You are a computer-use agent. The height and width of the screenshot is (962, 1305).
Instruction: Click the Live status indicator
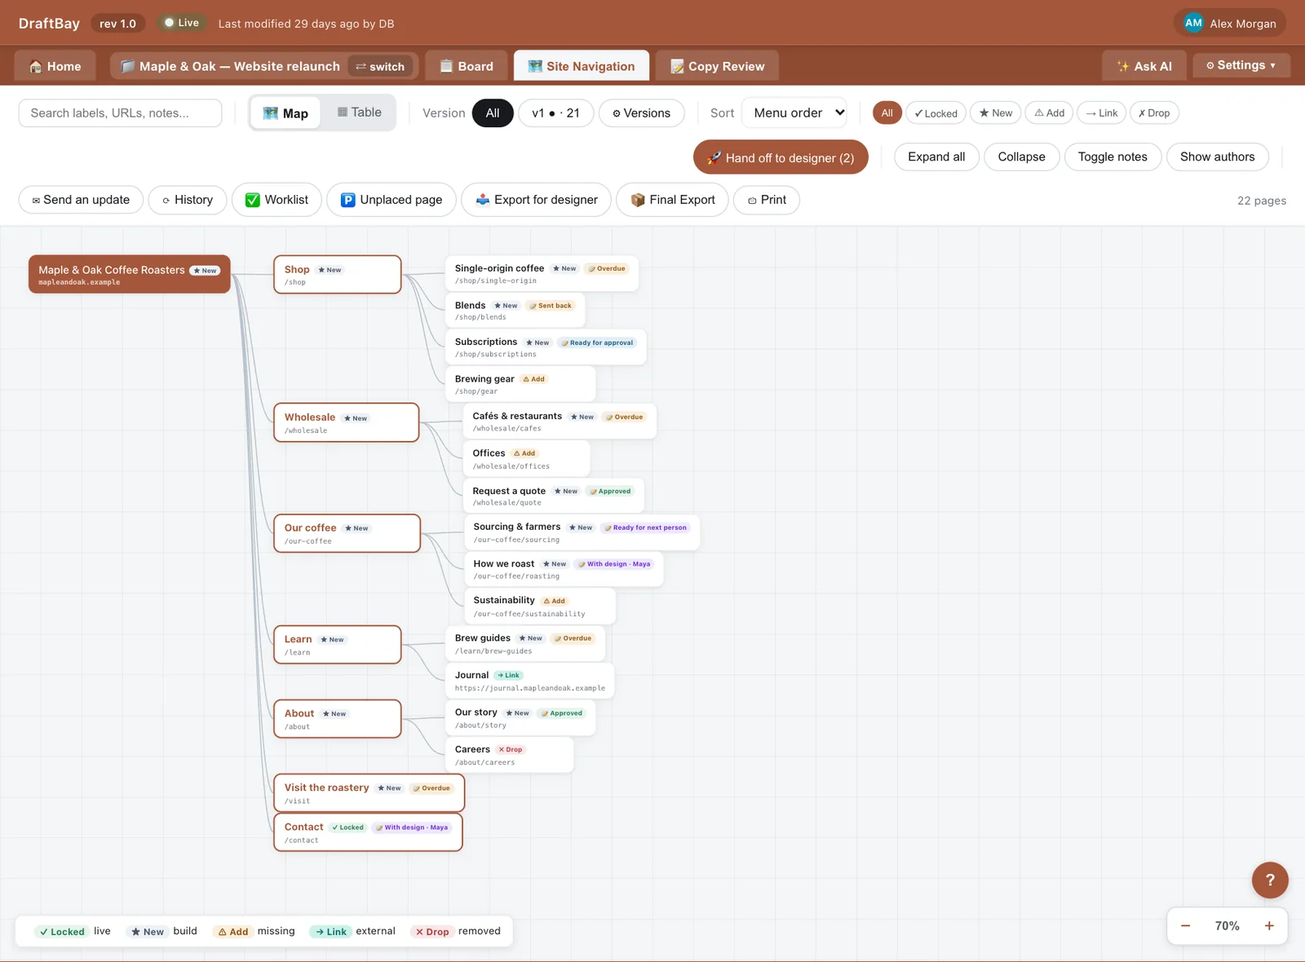click(x=182, y=23)
